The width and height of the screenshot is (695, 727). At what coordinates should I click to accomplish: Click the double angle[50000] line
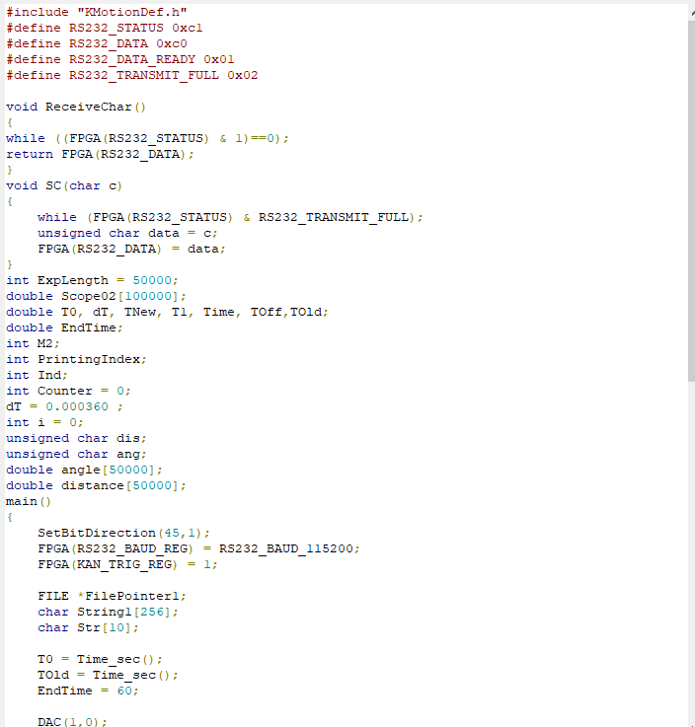[x=83, y=470]
